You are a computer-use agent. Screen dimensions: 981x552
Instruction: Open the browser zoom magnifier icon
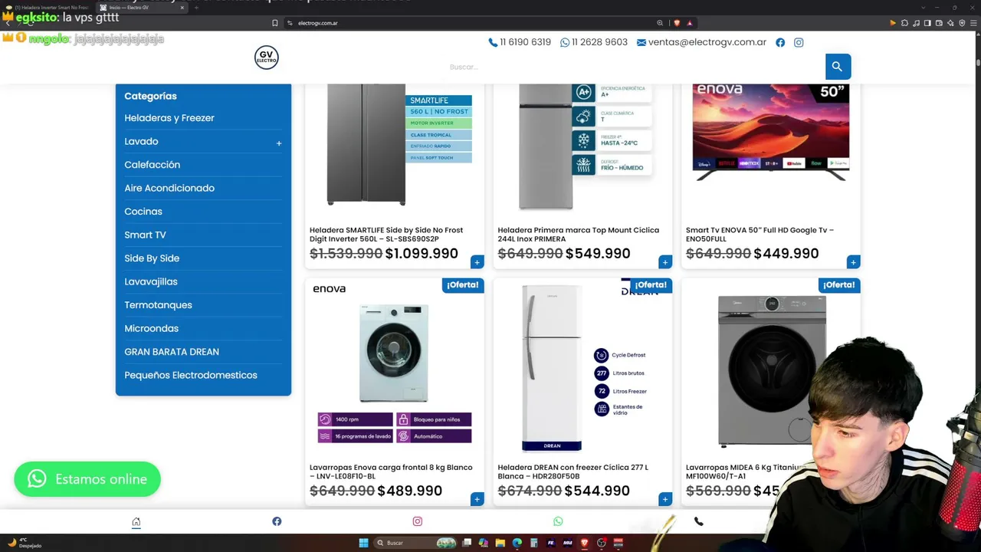660,23
